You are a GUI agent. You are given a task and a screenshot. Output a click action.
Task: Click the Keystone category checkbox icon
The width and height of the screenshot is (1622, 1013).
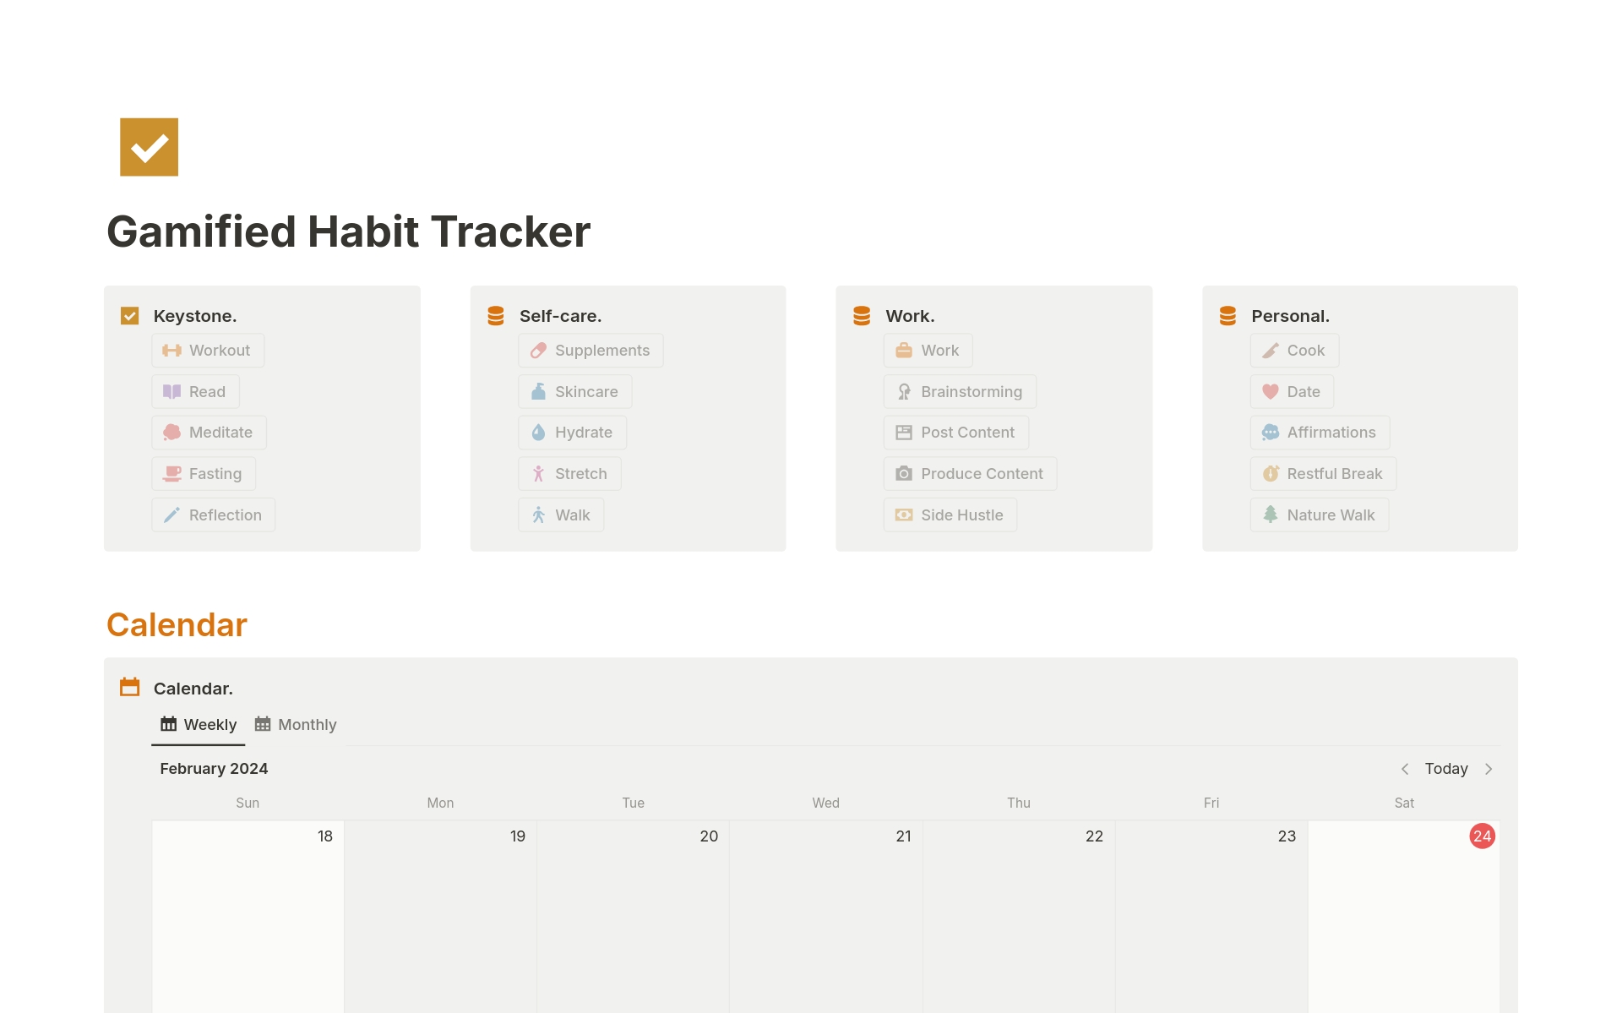tap(132, 314)
